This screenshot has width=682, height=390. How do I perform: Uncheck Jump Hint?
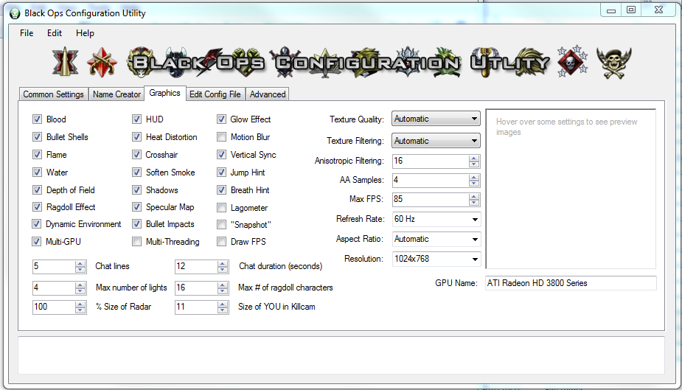pyautogui.click(x=221, y=173)
